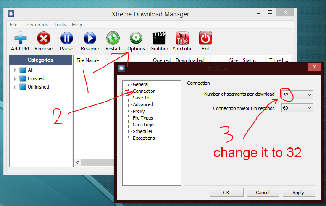The height and width of the screenshot is (206, 326).
Task: Select File Types in the options tree
Action: pyautogui.click(x=143, y=118)
